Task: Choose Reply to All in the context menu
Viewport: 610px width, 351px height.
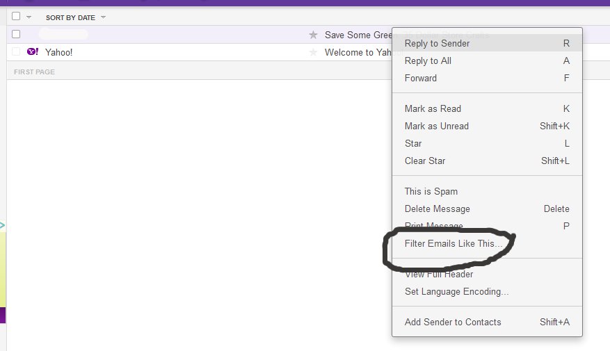Action: click(487, 60)
